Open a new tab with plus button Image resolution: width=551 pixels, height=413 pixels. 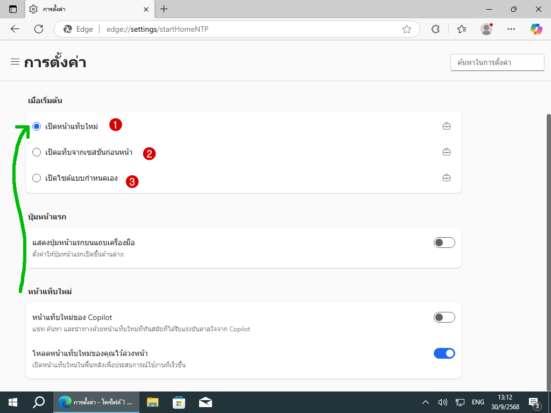164,9
